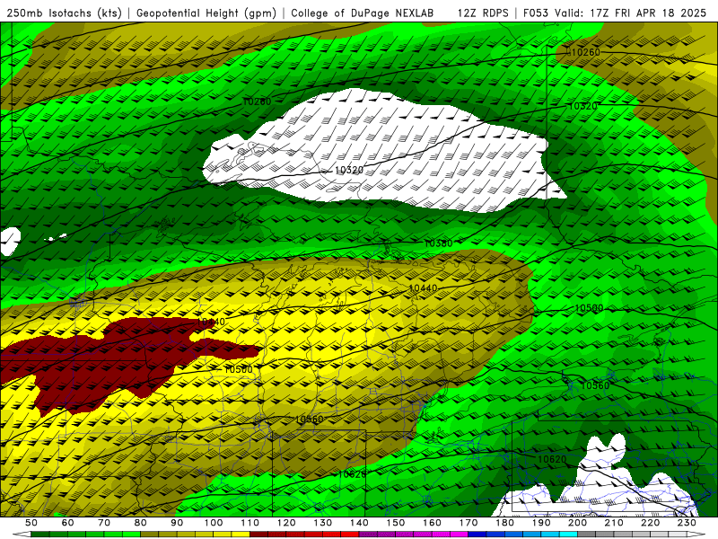Click the "Geopotential Height (gpm)" header label

206,13
